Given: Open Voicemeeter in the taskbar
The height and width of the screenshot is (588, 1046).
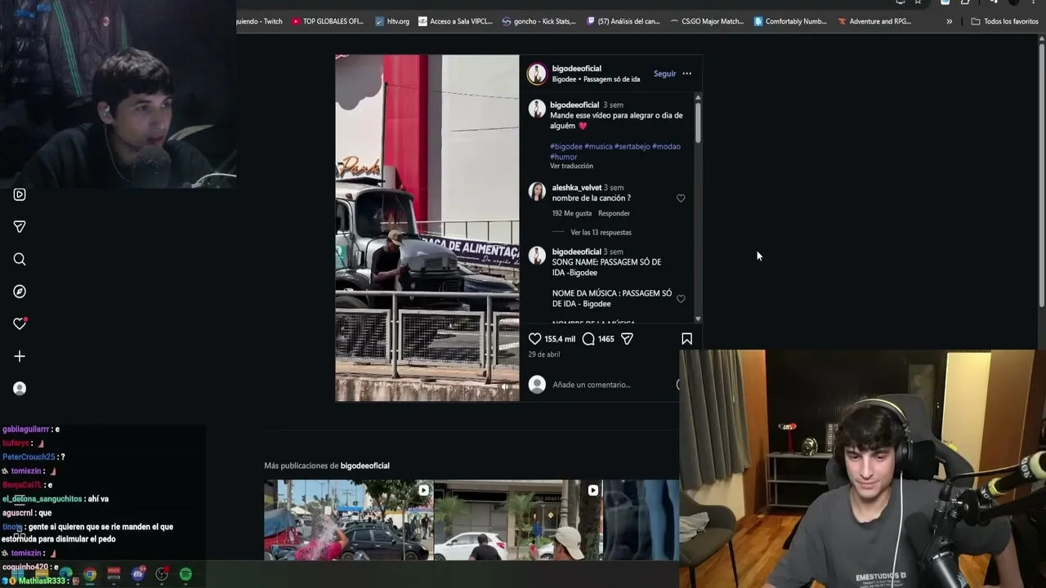Looking at the screenshot, I should (x=114, y=574).
